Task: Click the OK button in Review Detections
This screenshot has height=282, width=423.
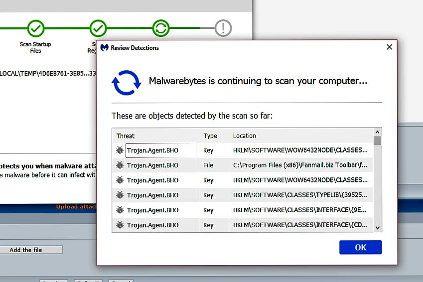Action: click(360, 247)
